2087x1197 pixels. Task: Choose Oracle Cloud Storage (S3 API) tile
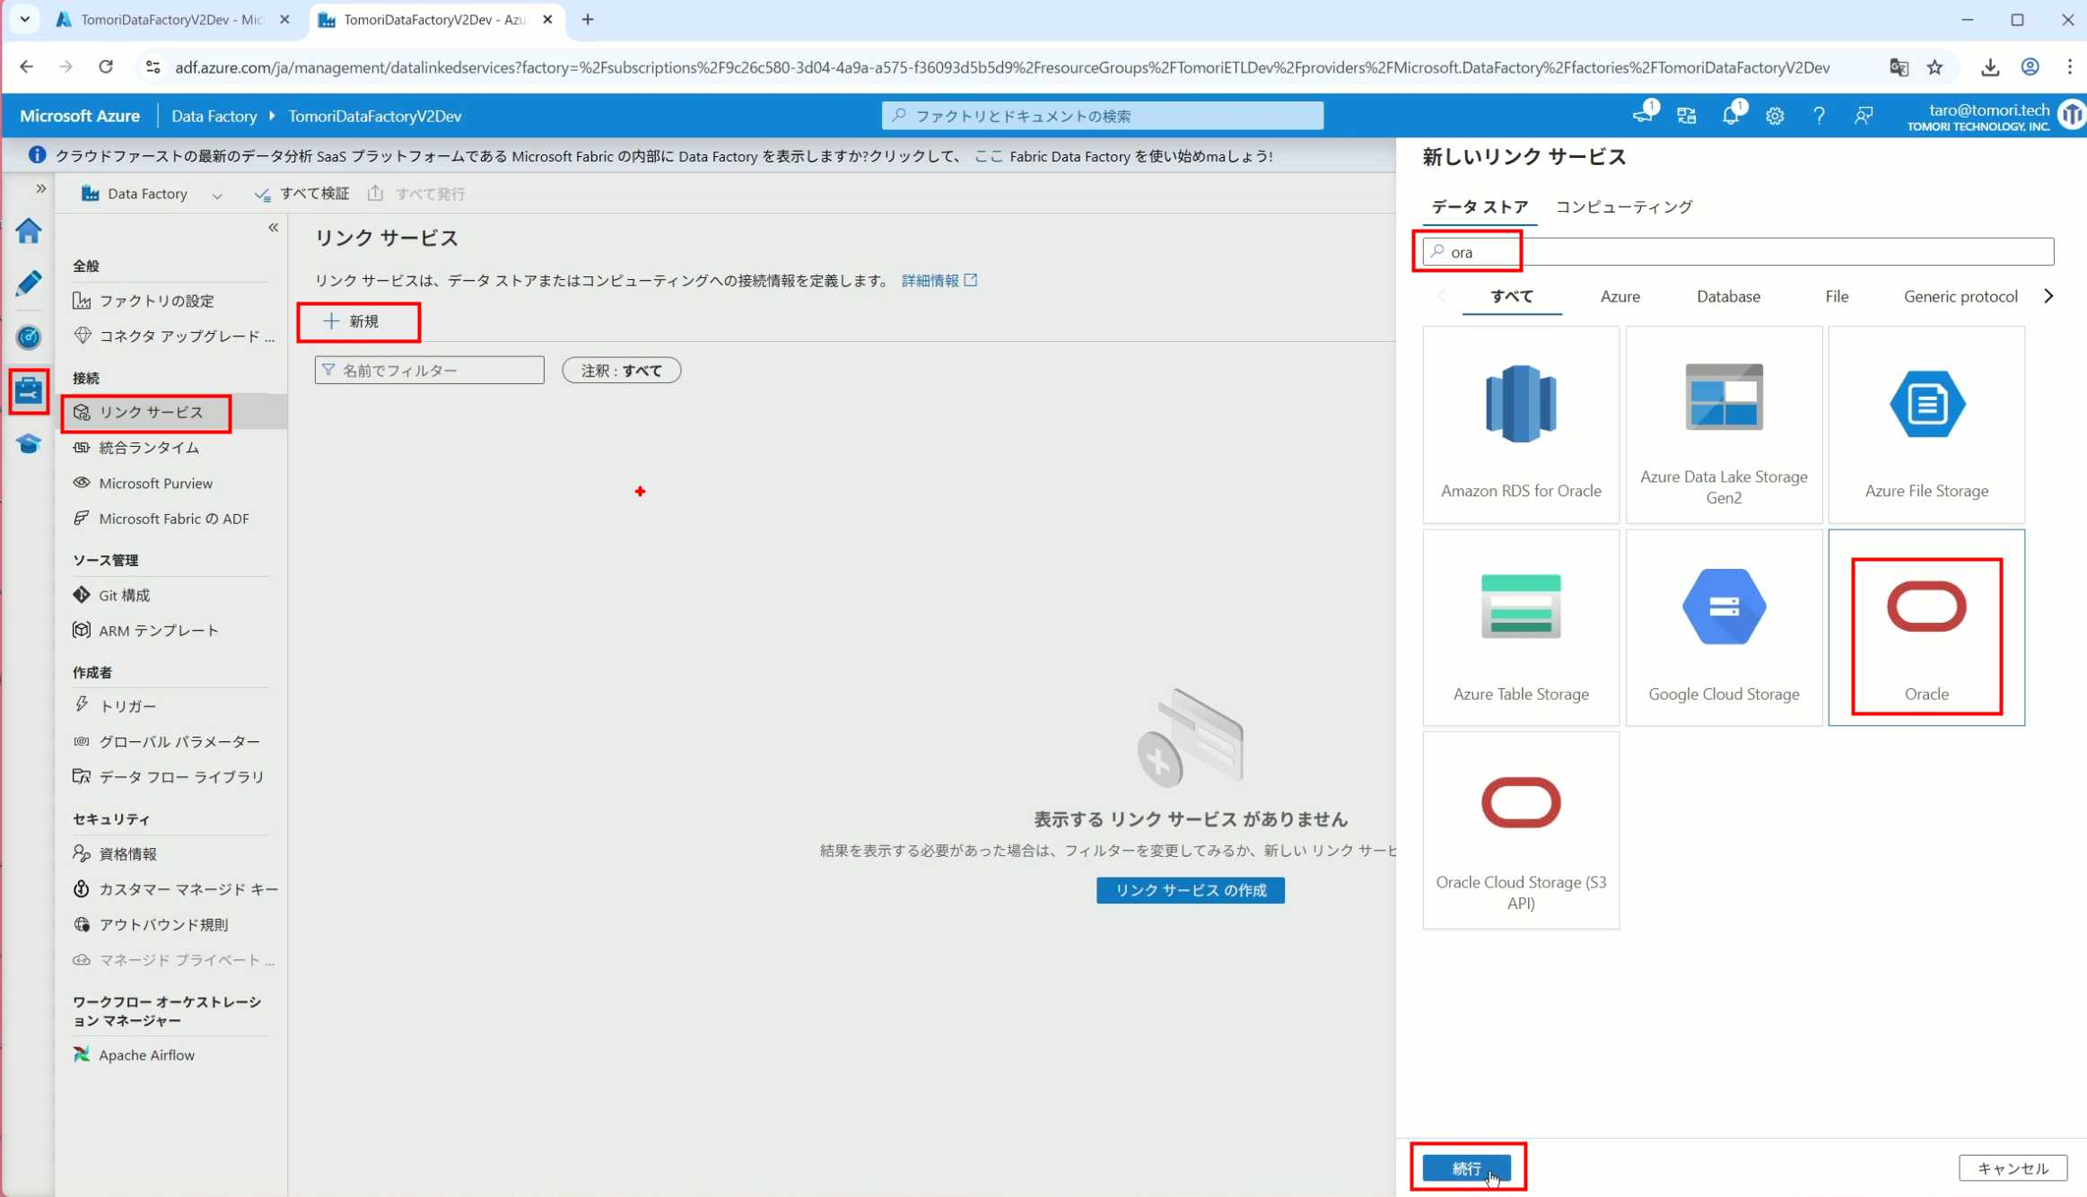point(1521,830)
